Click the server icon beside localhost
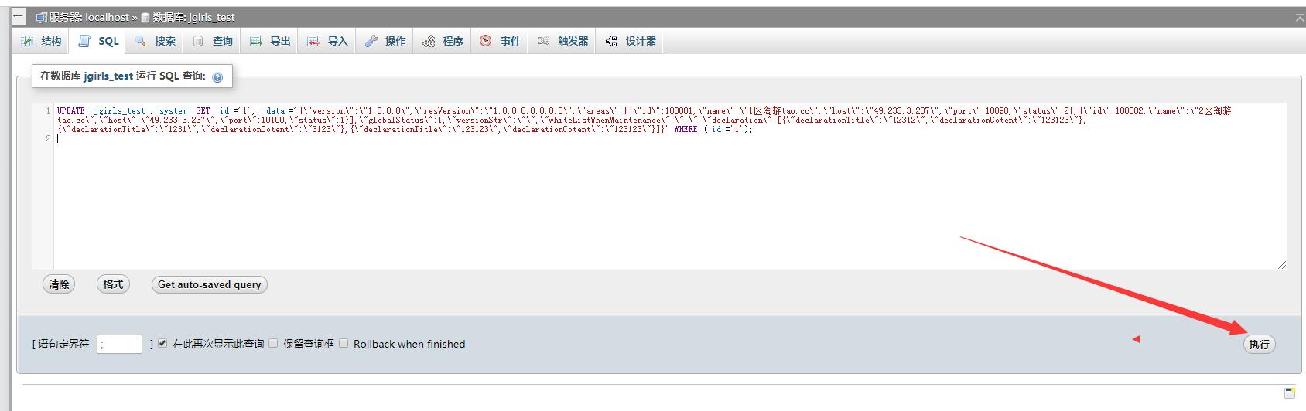 (42, 17)
